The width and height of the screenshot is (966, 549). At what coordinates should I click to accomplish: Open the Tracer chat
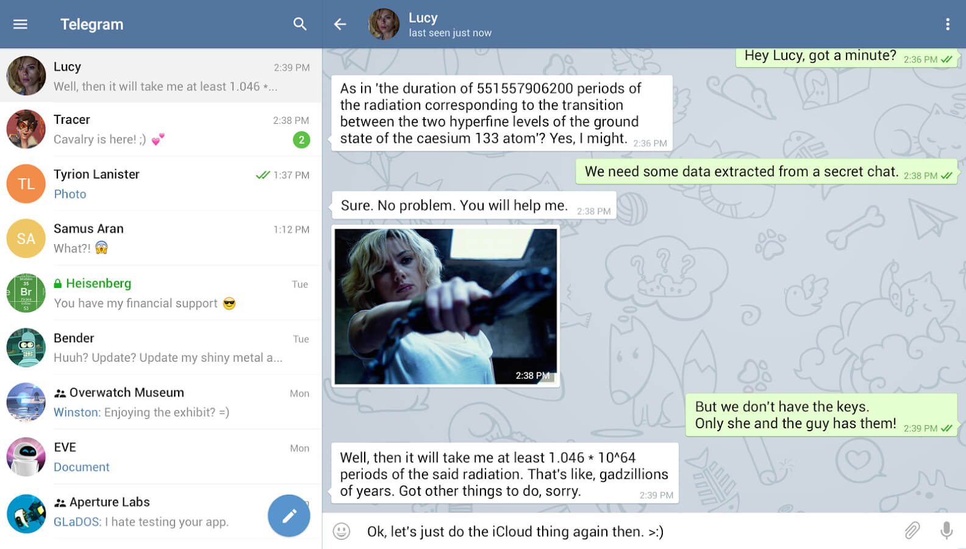coord(161,129)
